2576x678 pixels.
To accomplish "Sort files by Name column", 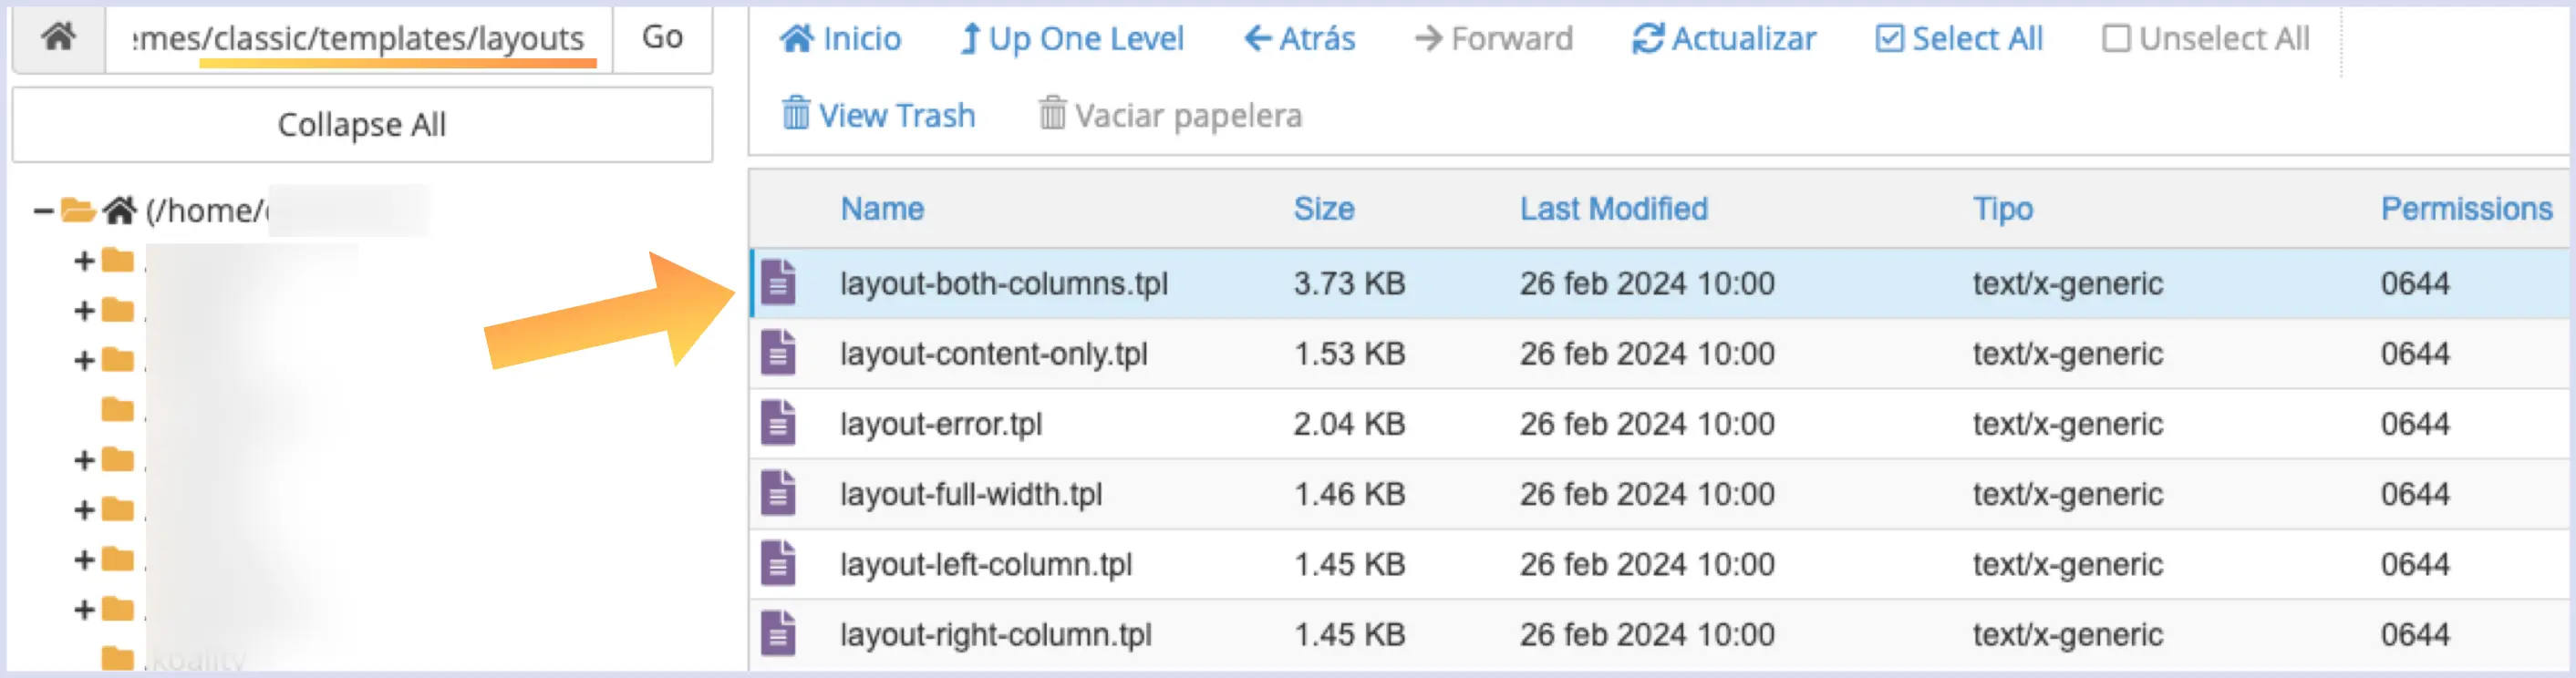I will click(x=882, y=209).
